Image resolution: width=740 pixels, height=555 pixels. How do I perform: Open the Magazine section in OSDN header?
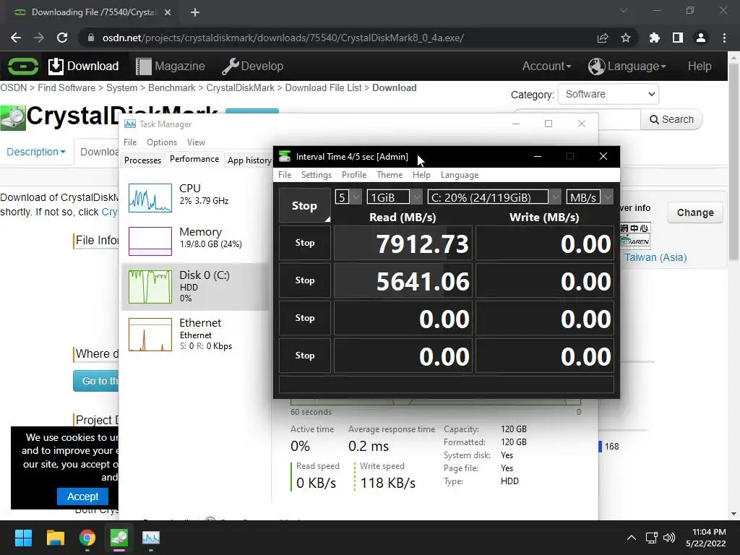[x=171, y=66]
